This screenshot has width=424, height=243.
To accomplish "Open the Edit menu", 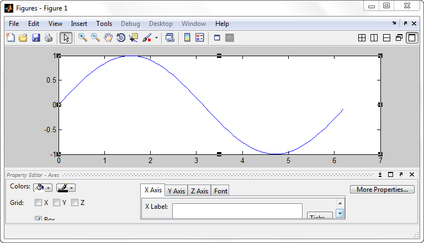I will click(34, 24).
